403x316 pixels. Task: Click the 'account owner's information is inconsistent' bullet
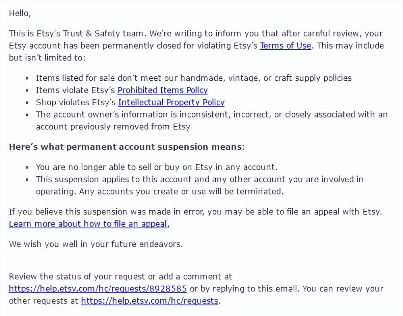211,114
